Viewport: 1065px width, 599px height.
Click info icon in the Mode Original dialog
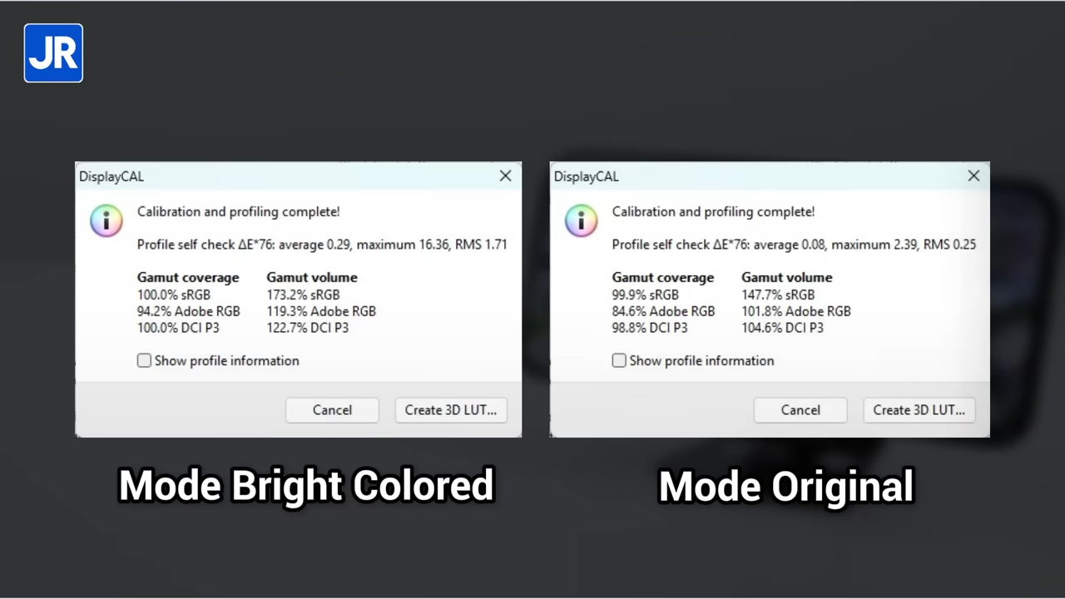click(582, 220)
